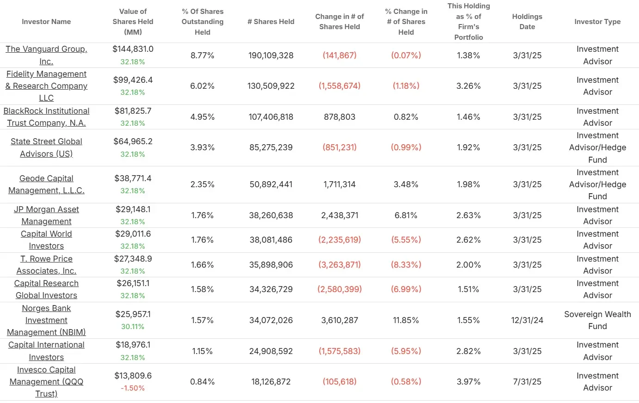This screenshot has width=639, height=403.
Task: Select the $144,831.0 value cell
Action: point(133,49)
